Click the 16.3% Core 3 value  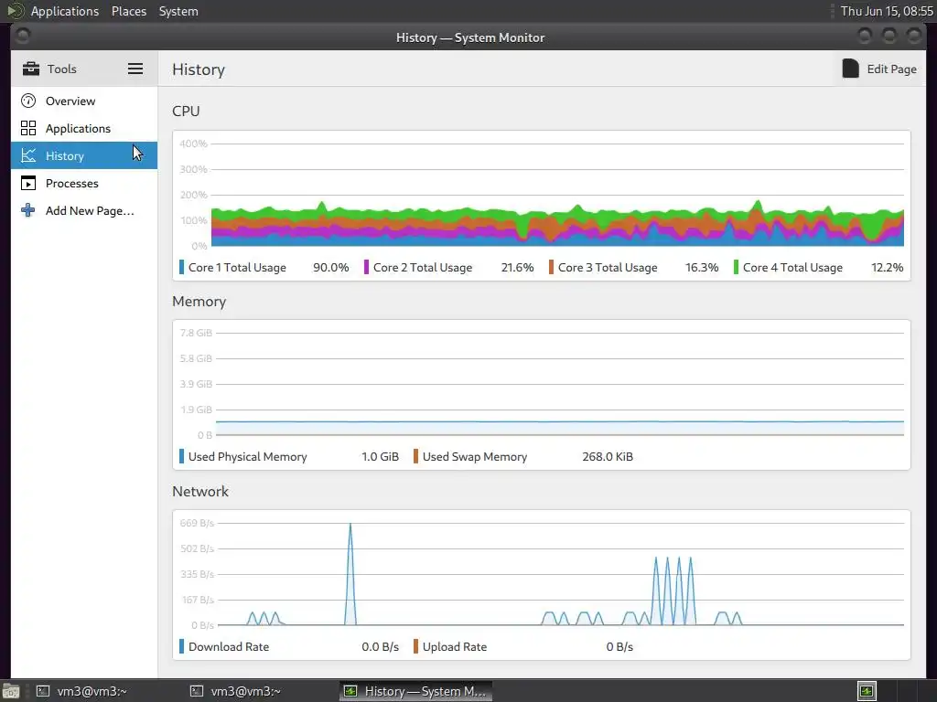point(702,268)
